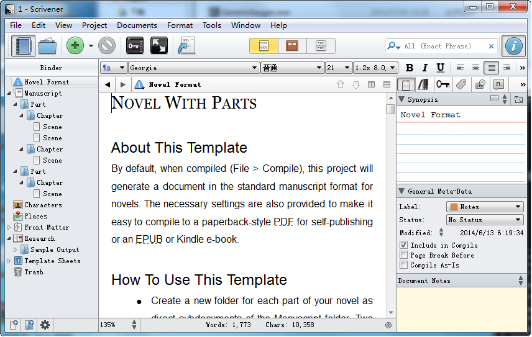Open the font size 21 dropdown

click(338, 68)
